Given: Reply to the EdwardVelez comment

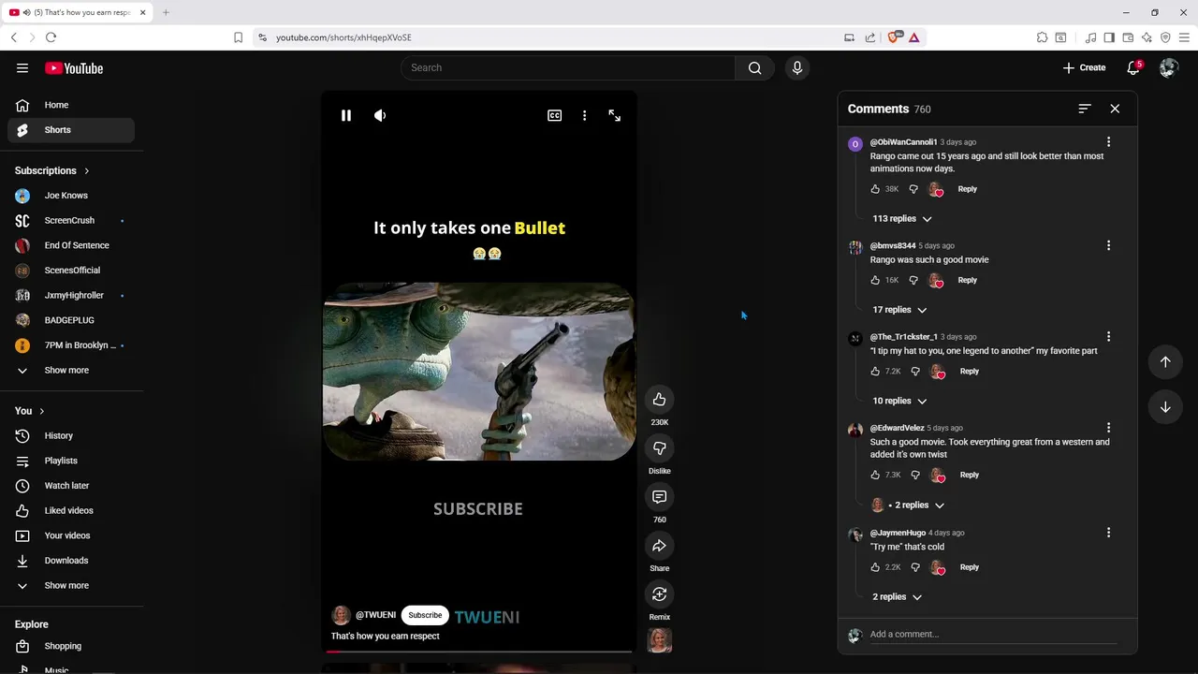Looking at the screenshot, I should (969, 475).
